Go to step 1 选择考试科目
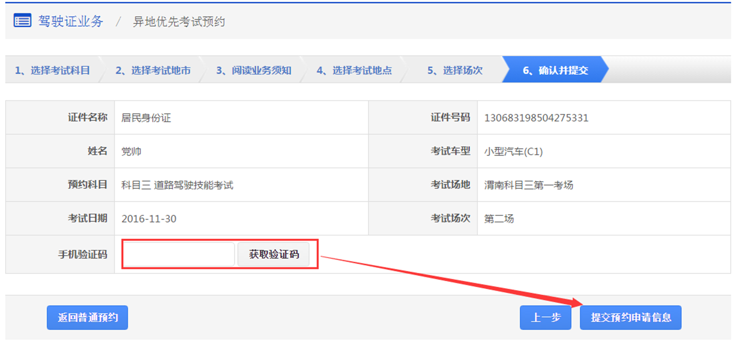Image resolution: width=737 pixels, height=345 pixels. coord(52,70)
